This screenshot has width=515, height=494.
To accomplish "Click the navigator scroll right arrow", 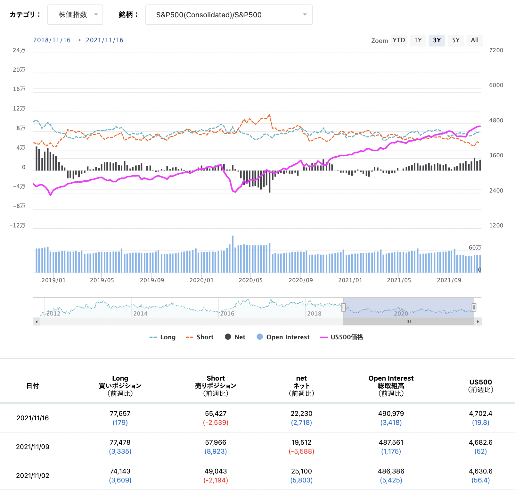I will pos(478,322).
